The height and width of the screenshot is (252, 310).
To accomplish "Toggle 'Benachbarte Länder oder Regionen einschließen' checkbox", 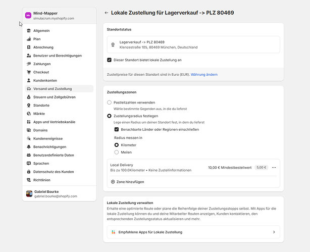I will (117, 129).
